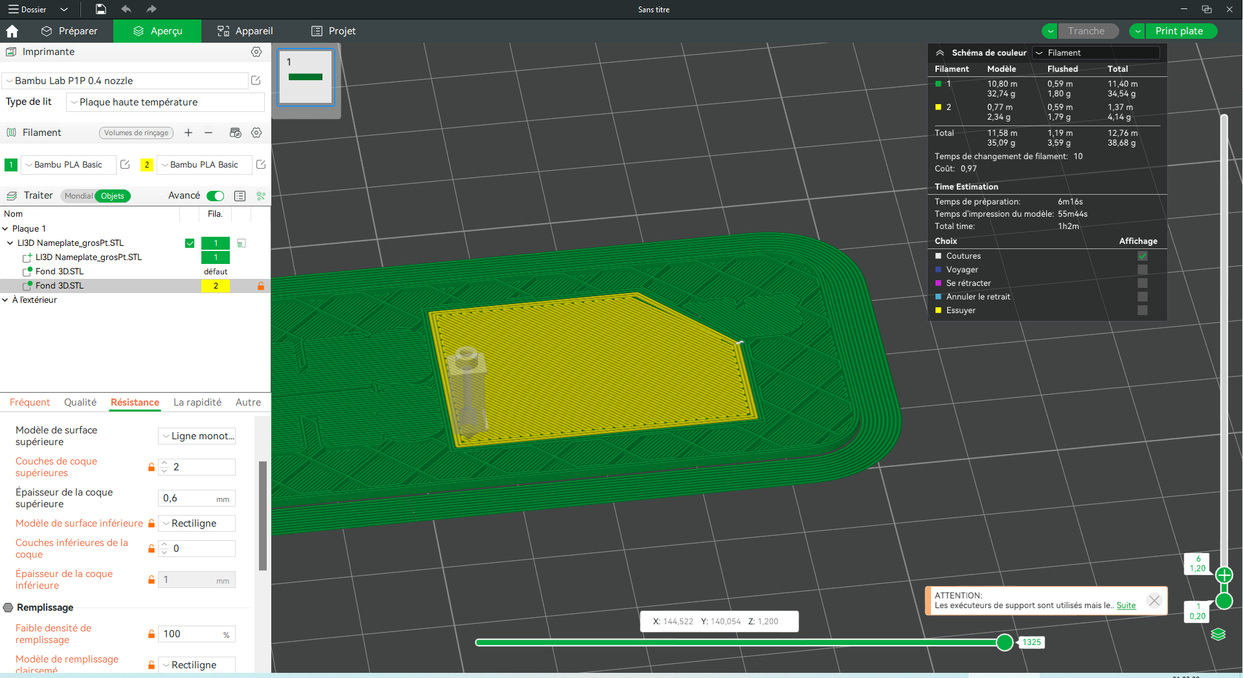Open printer settings gear icon

[256, 52]
